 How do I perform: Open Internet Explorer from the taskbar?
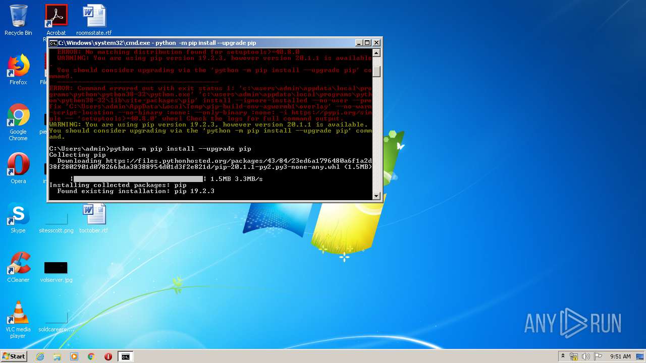[40, 356]
